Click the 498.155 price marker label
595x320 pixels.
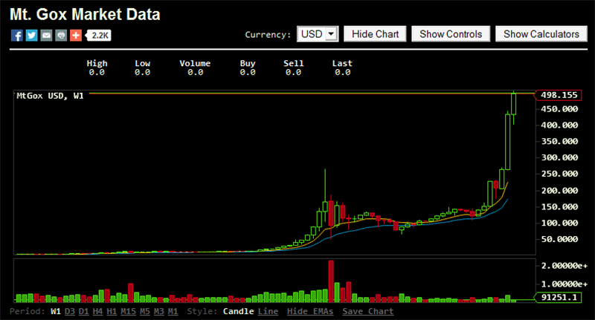tap(559, 95)
